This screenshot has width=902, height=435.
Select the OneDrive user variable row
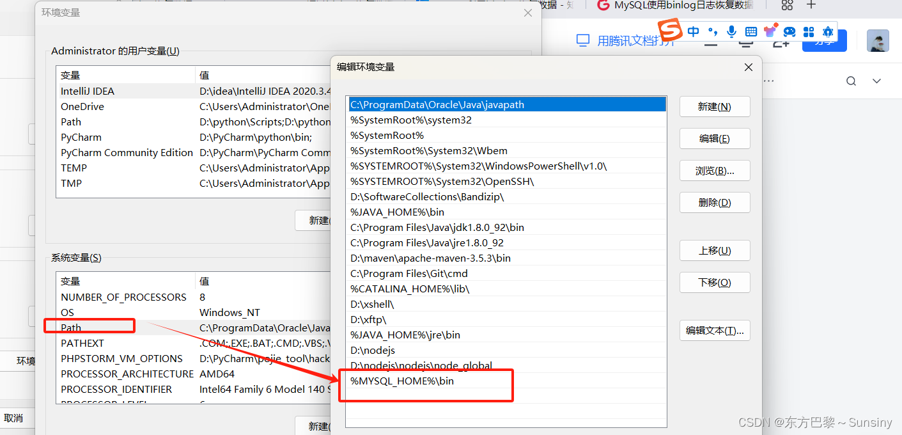pos(194,107)
